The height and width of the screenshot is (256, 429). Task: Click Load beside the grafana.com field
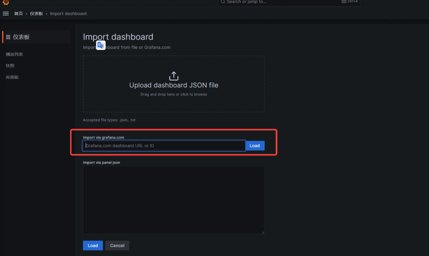click(255, 146)
